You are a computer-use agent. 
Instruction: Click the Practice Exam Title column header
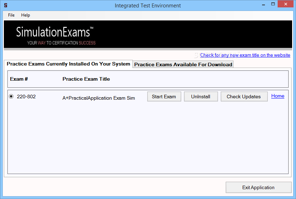click(x=86, y=79)
